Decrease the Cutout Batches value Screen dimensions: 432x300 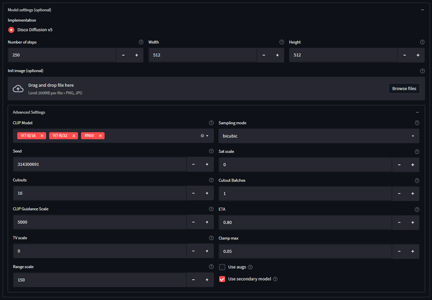point(399,194)
